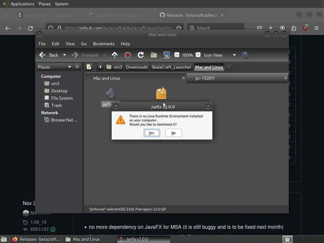The width and height of the screenshot is (324, 243).
Task: Reload the browser page
Action: 30,28
